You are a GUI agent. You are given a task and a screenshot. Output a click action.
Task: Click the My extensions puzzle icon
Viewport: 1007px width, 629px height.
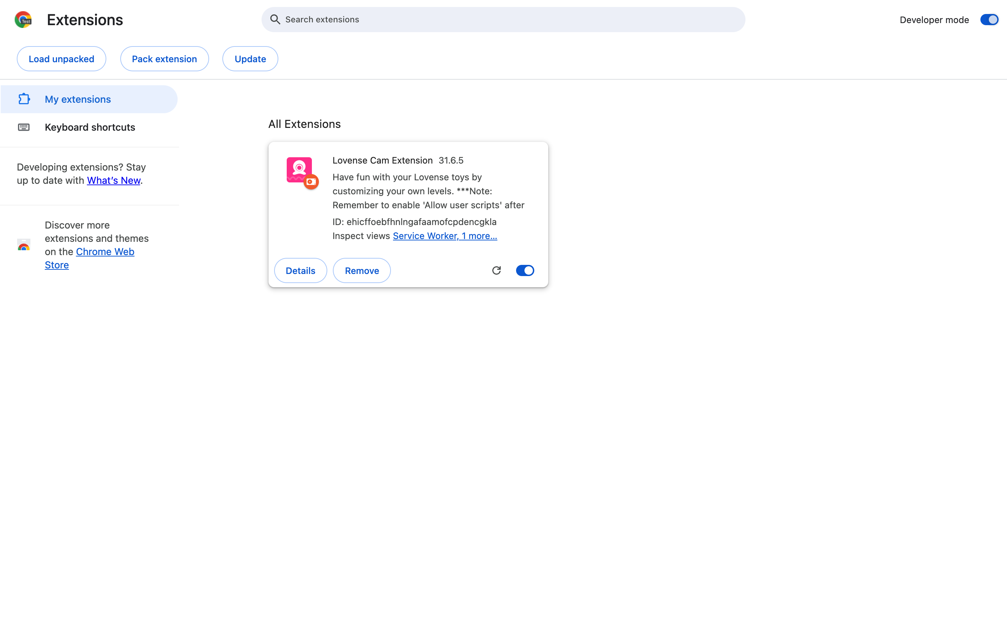[24, 99]
